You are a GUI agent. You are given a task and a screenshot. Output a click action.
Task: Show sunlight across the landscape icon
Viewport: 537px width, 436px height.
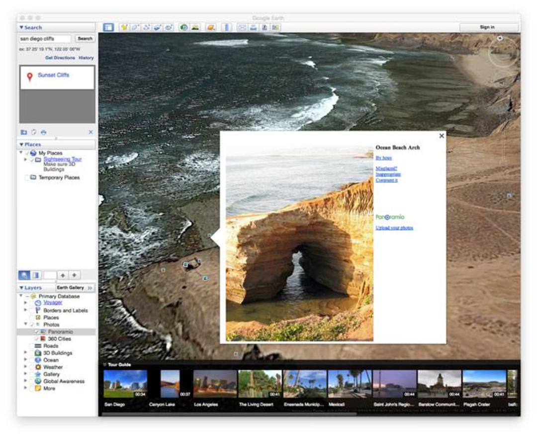click(195, 27)
